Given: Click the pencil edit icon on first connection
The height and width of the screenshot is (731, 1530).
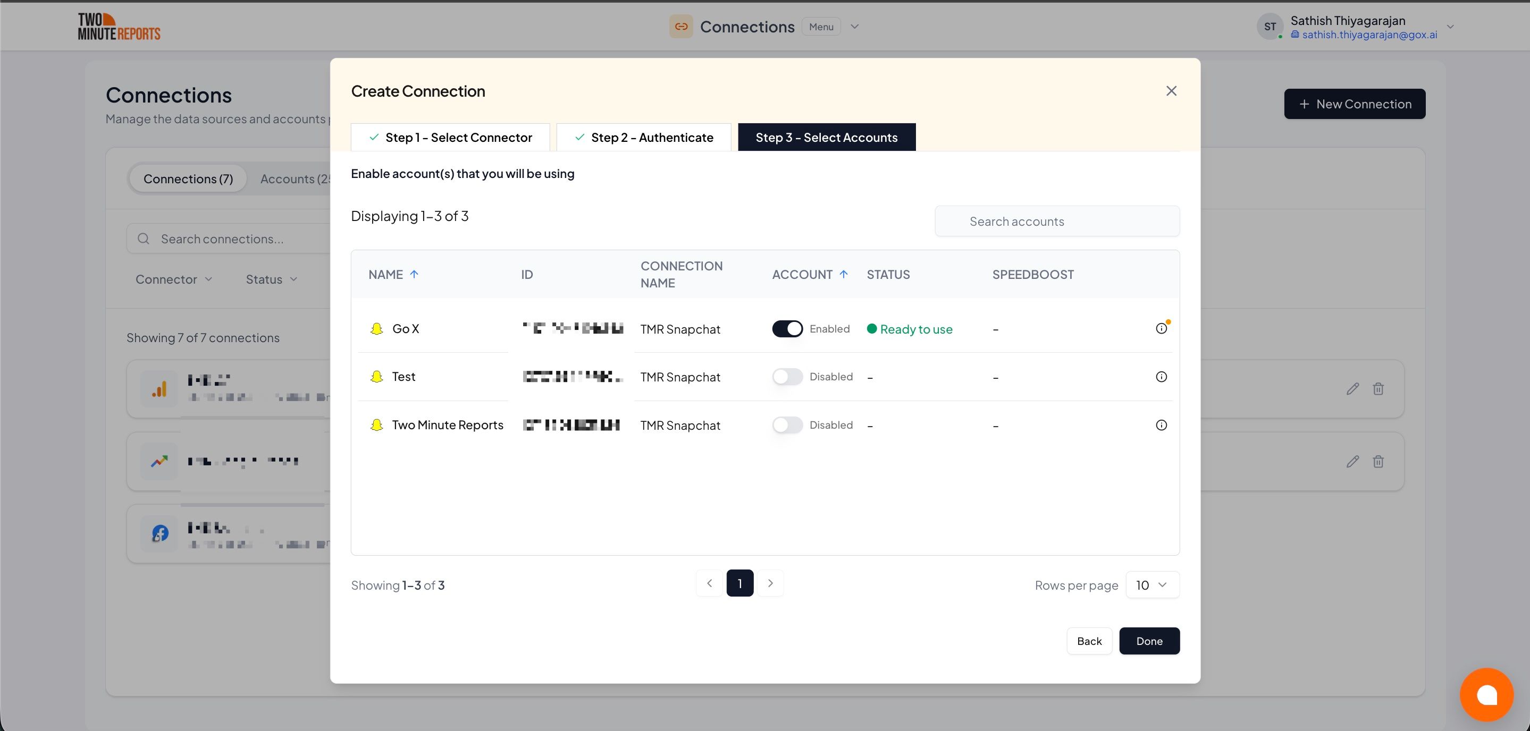Looking at the screenshot, I should click(x=1352, y=389).
